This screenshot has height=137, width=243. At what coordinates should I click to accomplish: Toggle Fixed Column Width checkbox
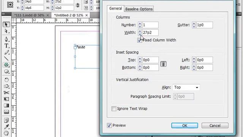(140, 40)
